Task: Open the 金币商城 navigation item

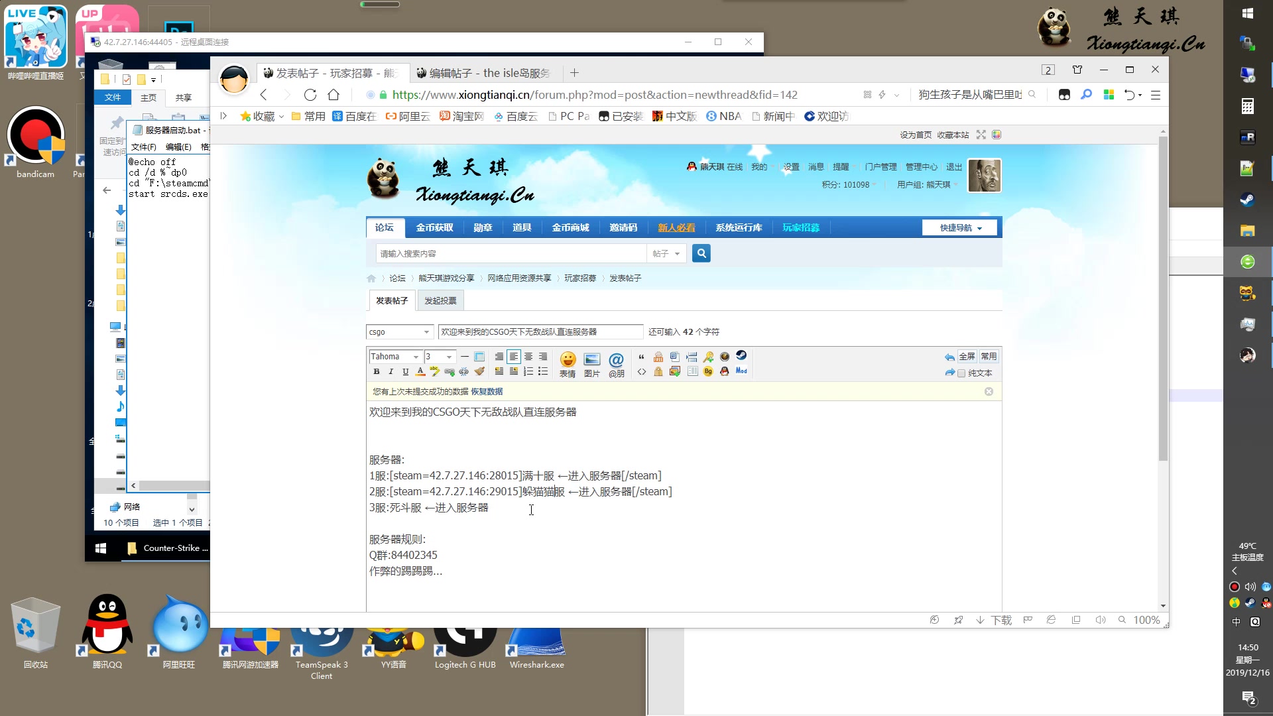Action: pyautogui.click(x=570, y=227)
